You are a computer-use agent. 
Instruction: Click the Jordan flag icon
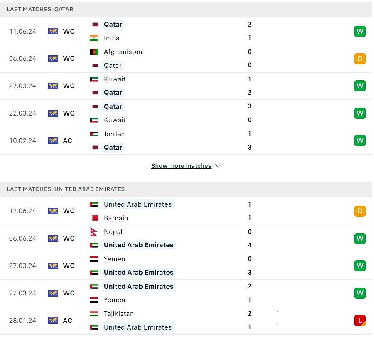click(94, 134)
